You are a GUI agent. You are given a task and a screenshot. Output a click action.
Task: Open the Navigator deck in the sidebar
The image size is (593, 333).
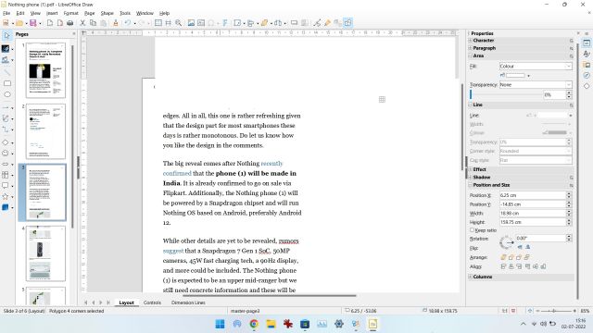click(x=587, y=76)
